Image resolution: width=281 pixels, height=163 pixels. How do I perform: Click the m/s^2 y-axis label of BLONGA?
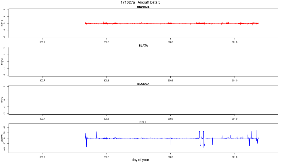2,100
